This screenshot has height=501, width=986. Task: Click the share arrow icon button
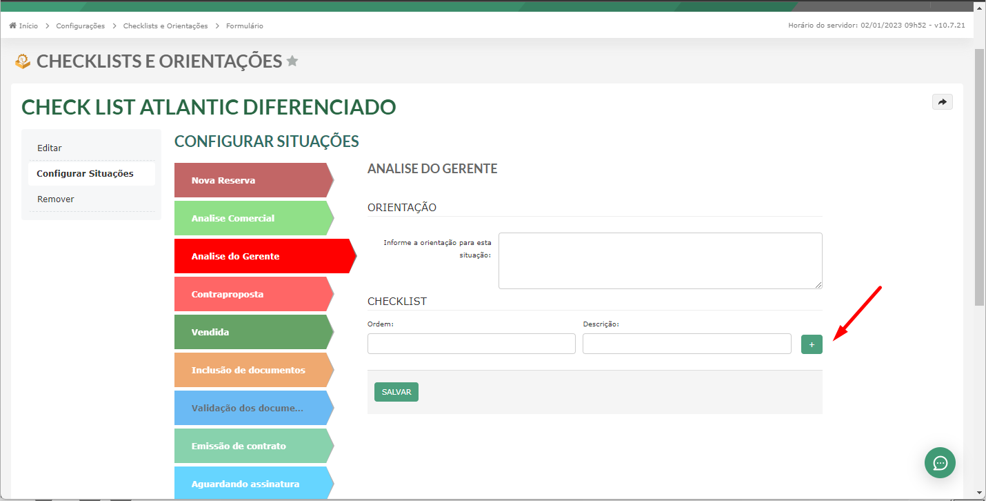pyautogui.click(x=943, y=101)
